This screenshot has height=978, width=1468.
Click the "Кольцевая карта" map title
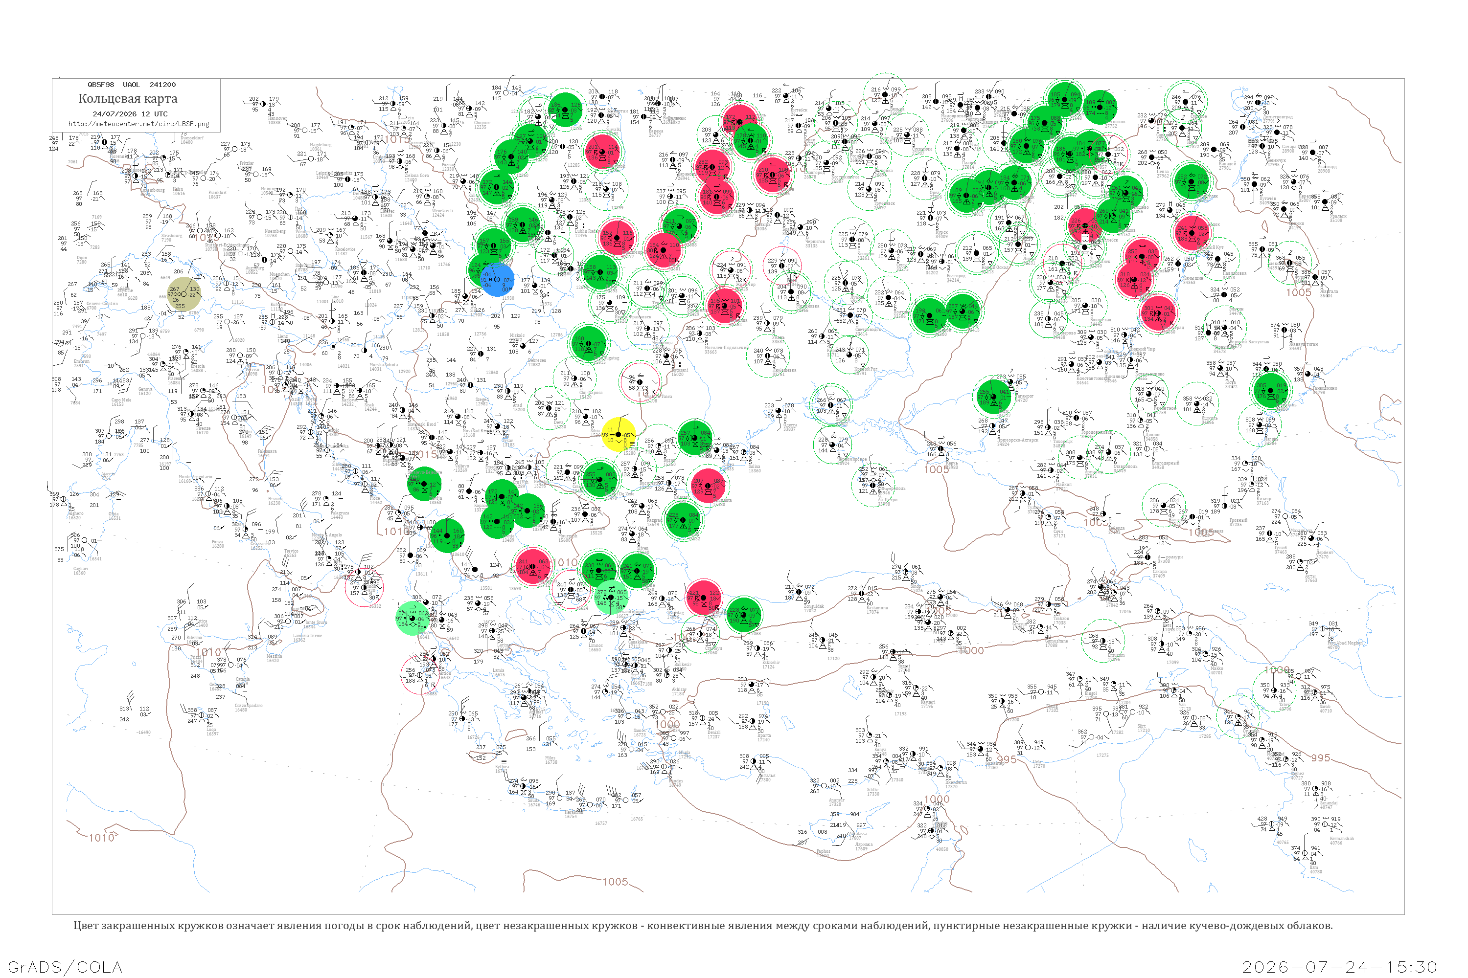[128, 99]
